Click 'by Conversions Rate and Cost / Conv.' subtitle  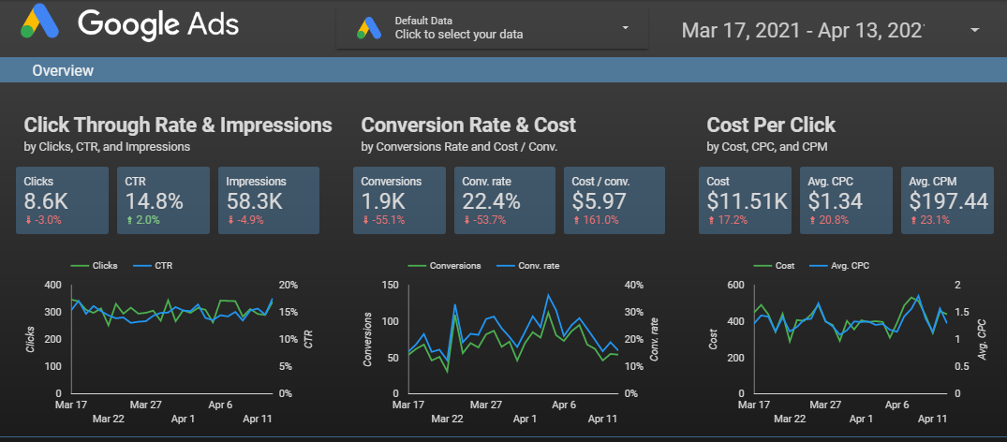pos(459,147)
